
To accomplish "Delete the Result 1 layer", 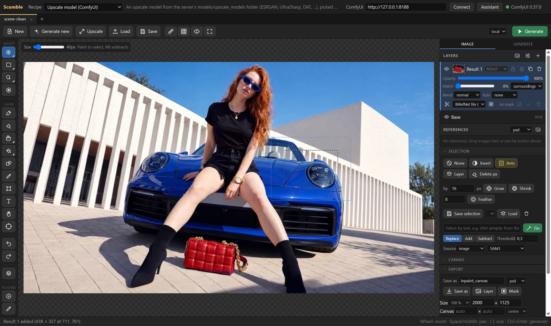I will (539, 69).
